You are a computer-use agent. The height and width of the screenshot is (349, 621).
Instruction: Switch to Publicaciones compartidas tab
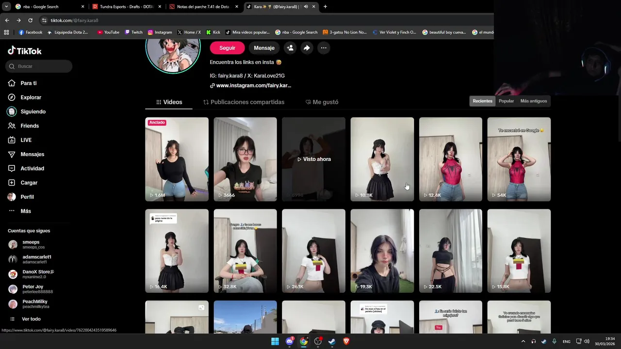click(244, 102)
